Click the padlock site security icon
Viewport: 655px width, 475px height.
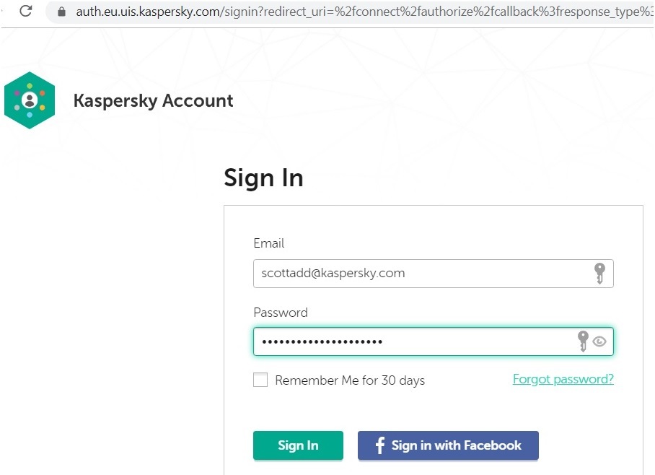point(61,12)
